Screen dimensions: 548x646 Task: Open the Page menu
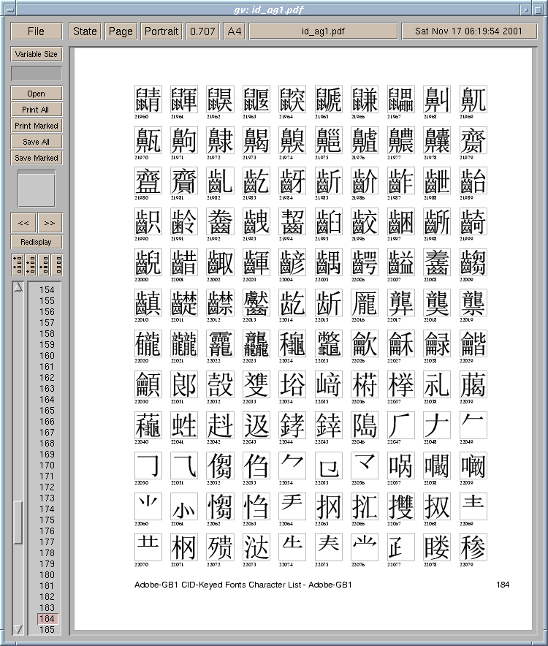(121, 31)
